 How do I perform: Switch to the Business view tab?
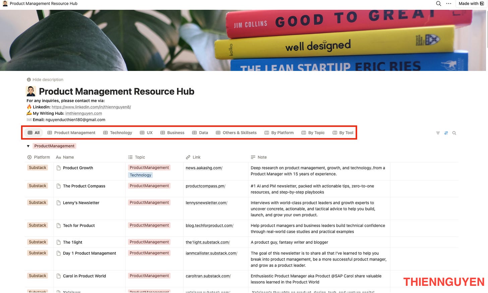(172, 133)
